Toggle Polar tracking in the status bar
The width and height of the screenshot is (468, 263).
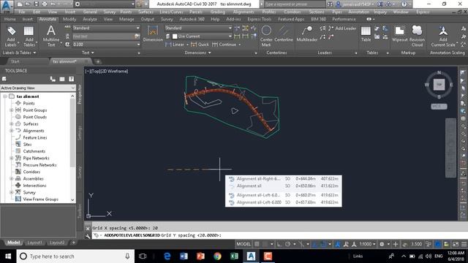pyautogui.click(x=287, y=244)
